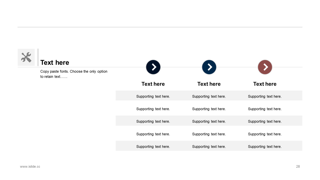320x180 pixels.
Task: Click the wrench and screwdriver tools icon
Action: tap(26, 57)
